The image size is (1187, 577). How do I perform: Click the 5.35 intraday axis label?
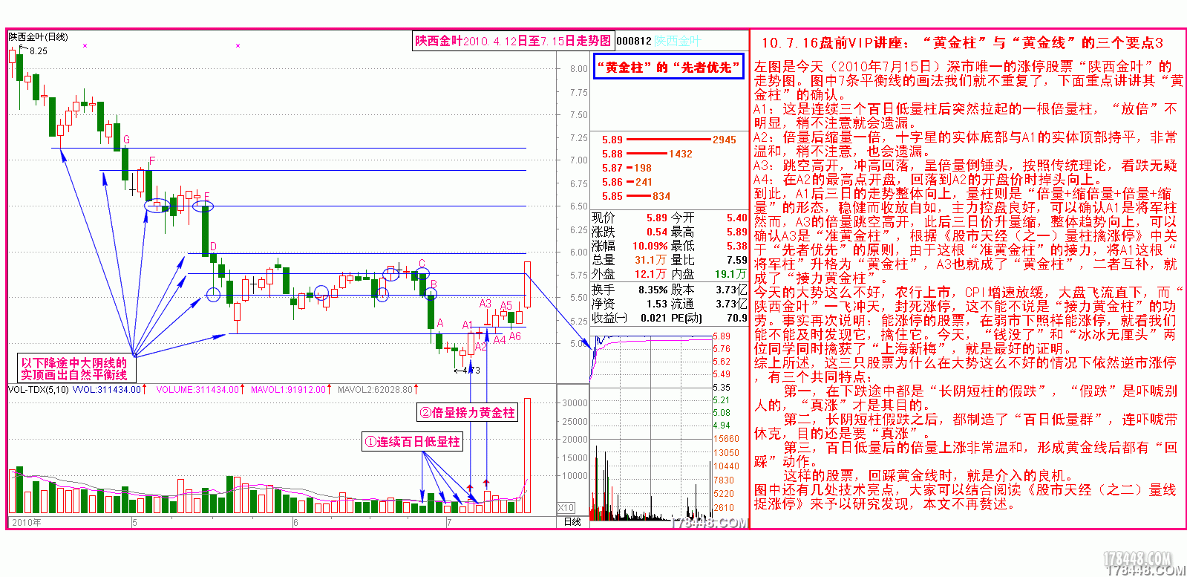click(722, 388)
